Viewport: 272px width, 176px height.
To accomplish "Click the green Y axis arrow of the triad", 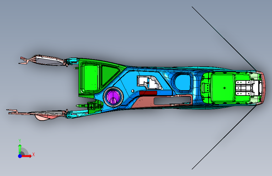I will [20, 149].
